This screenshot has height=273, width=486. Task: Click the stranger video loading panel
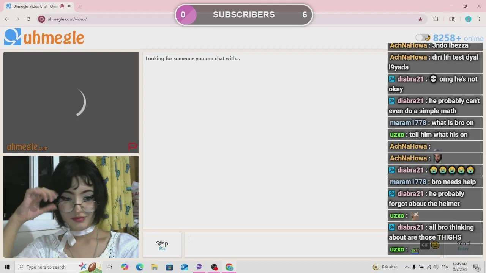[71, 102]
